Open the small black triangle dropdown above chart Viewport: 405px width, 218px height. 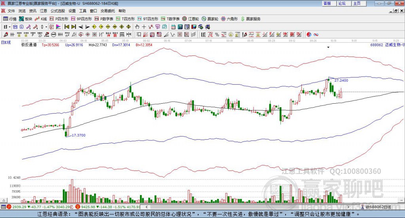click(328, 47)
